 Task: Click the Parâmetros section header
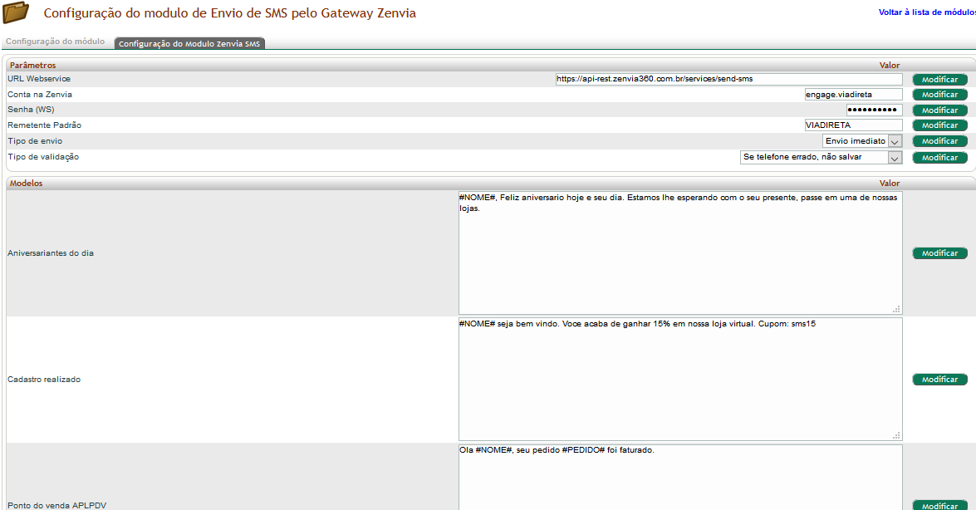point(33,66)
